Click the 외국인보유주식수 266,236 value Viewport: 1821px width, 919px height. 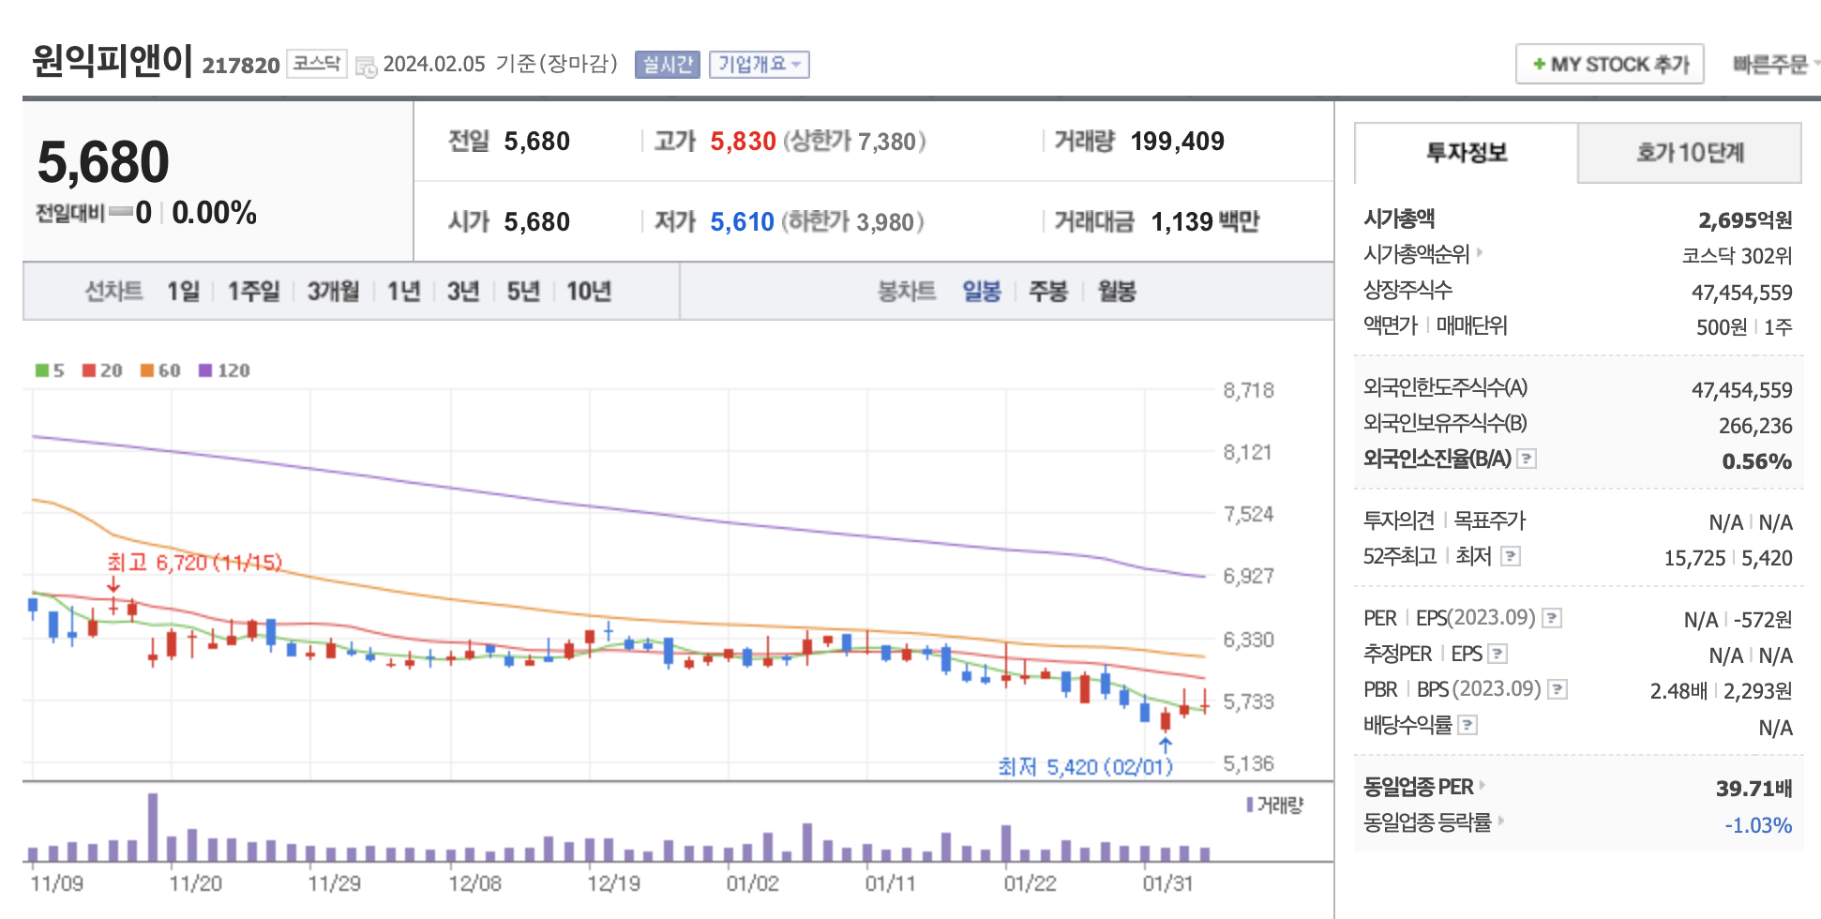click(x=1755, y=426)
